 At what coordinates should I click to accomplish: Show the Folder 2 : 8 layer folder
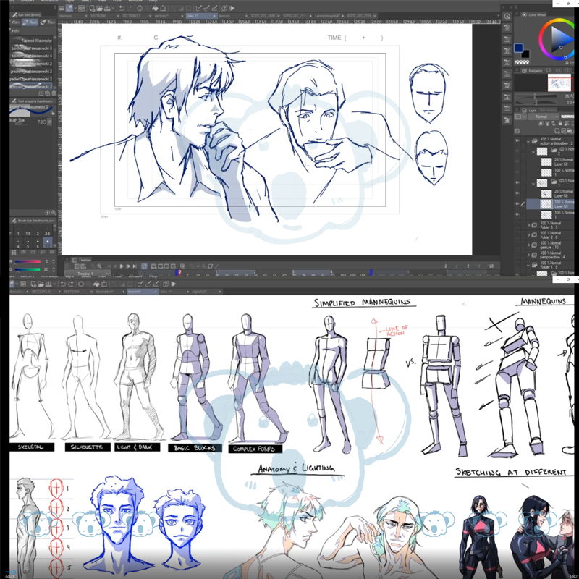point(517,234)
